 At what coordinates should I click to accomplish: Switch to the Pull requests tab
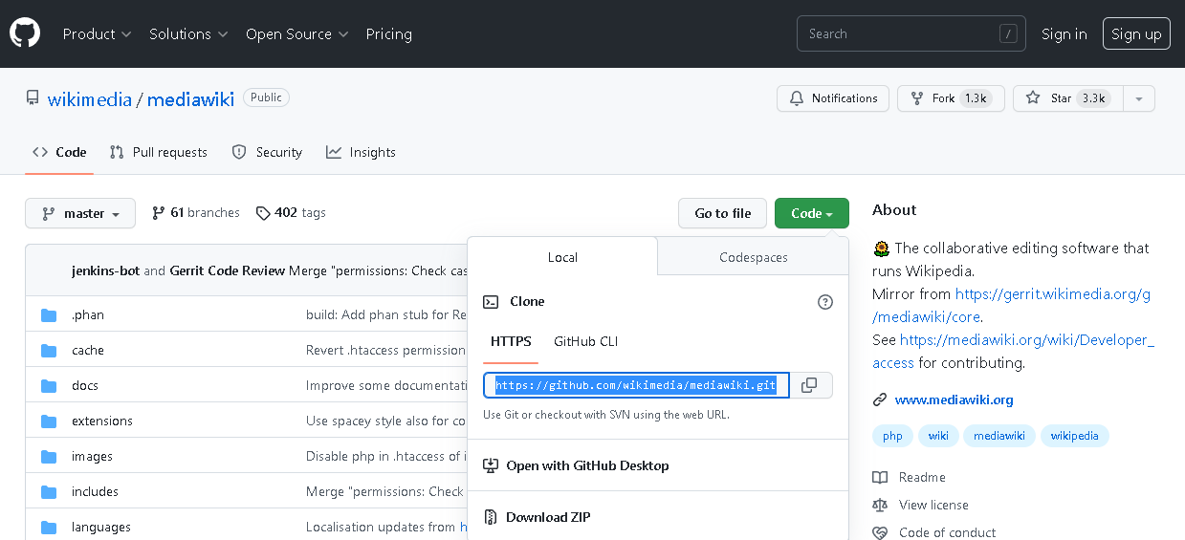click(159, 153)
